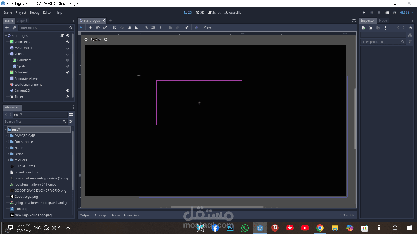Select the Rotate Mode tool

[x=98, y=27]
